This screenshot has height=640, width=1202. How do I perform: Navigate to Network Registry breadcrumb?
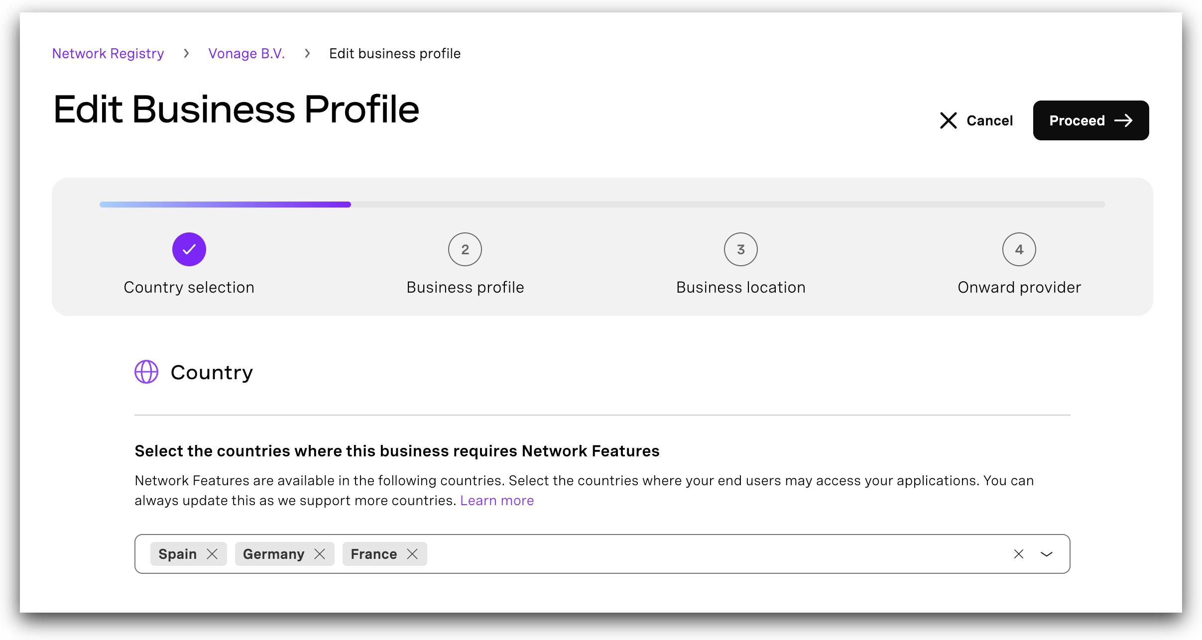pyautogui.click(x=108, y=53)
